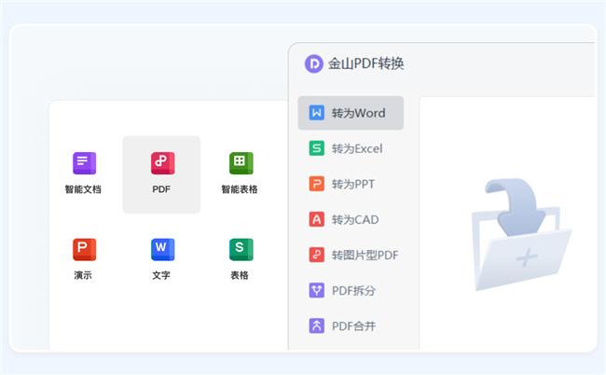Image resolution: width=606 pixels, height=375 pixels.
Task: Click the purple merge icon beside PDF合并
Action: click(x=317, y=326)
